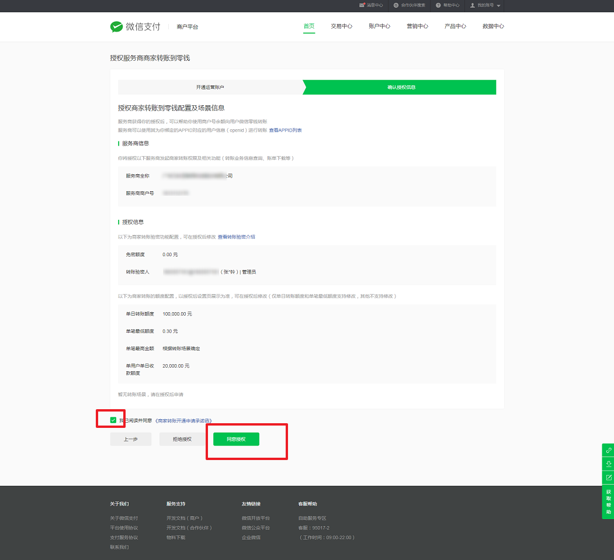Open the help center (帮助中心) question mark icon
This screenshot has height=560, width=614.
438,5
